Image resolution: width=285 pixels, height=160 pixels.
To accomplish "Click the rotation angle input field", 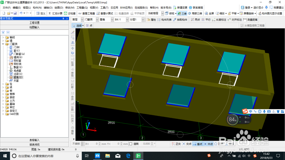I will pyautogui.click(x=146, y=144).
